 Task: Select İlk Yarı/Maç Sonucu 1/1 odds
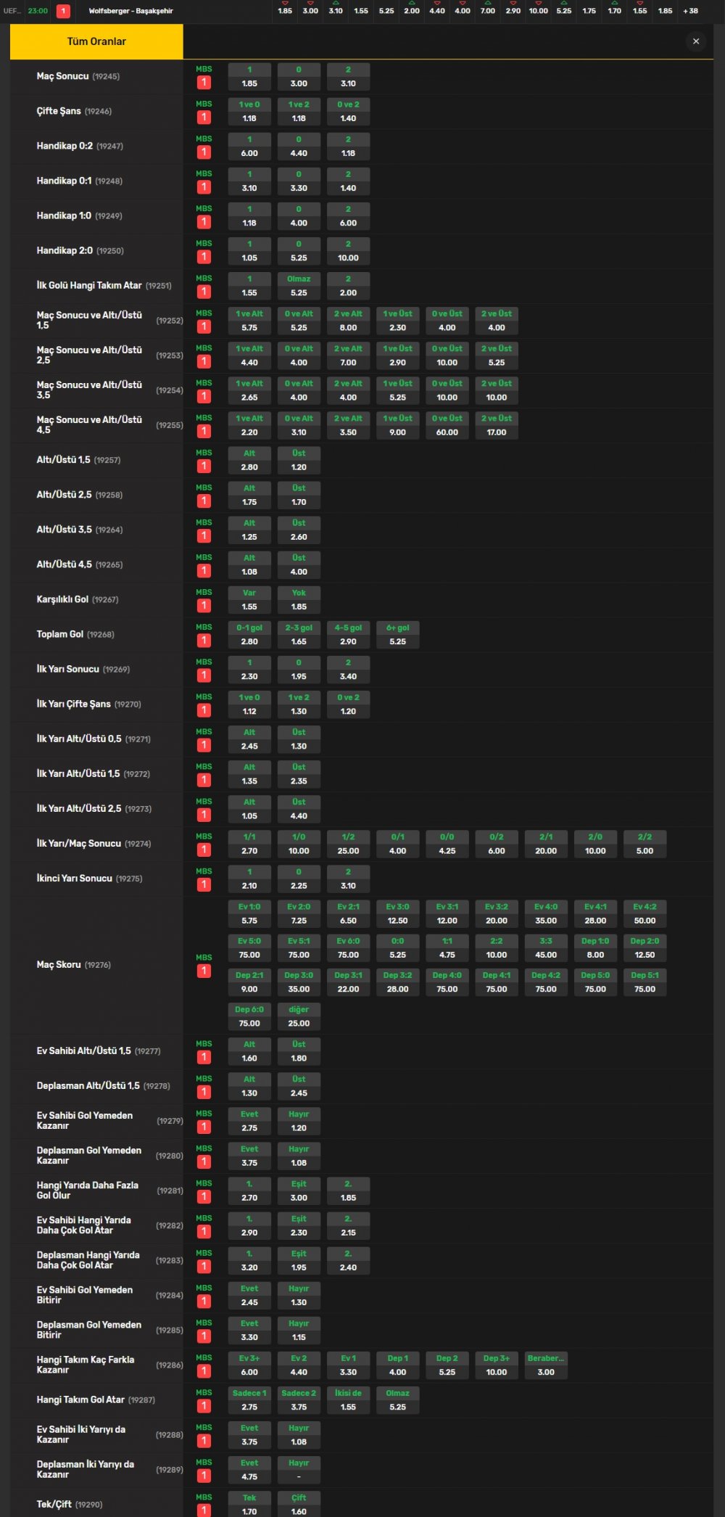(249, 844)
